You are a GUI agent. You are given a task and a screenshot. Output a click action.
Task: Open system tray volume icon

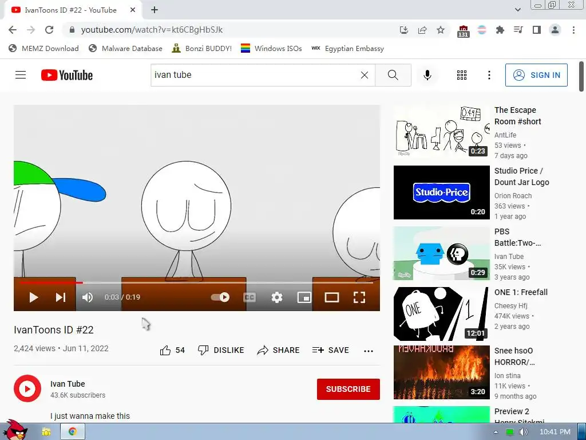(523, 432)
